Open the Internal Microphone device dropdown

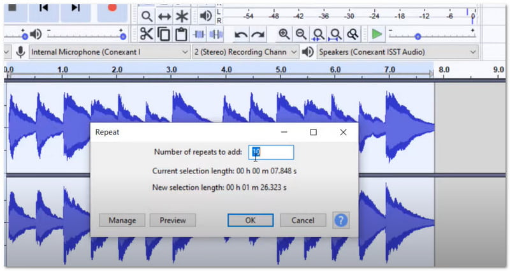pos(110,52)
